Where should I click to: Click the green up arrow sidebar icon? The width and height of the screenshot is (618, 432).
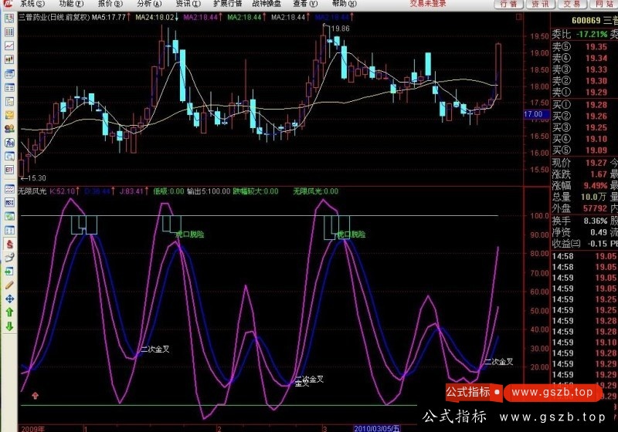[x=9, y=312]
